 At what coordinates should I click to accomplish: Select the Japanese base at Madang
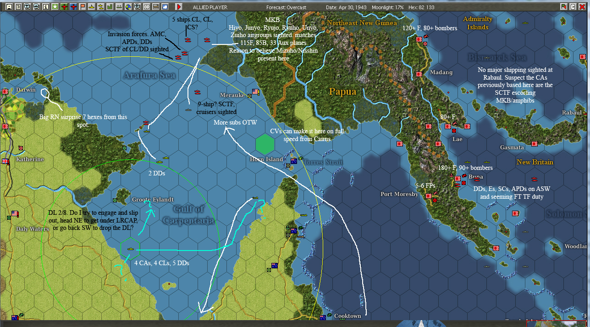pos(419,74)
